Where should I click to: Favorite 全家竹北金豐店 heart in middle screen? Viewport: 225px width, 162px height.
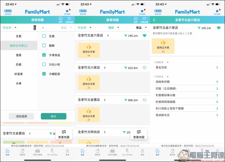pos(145,100)
